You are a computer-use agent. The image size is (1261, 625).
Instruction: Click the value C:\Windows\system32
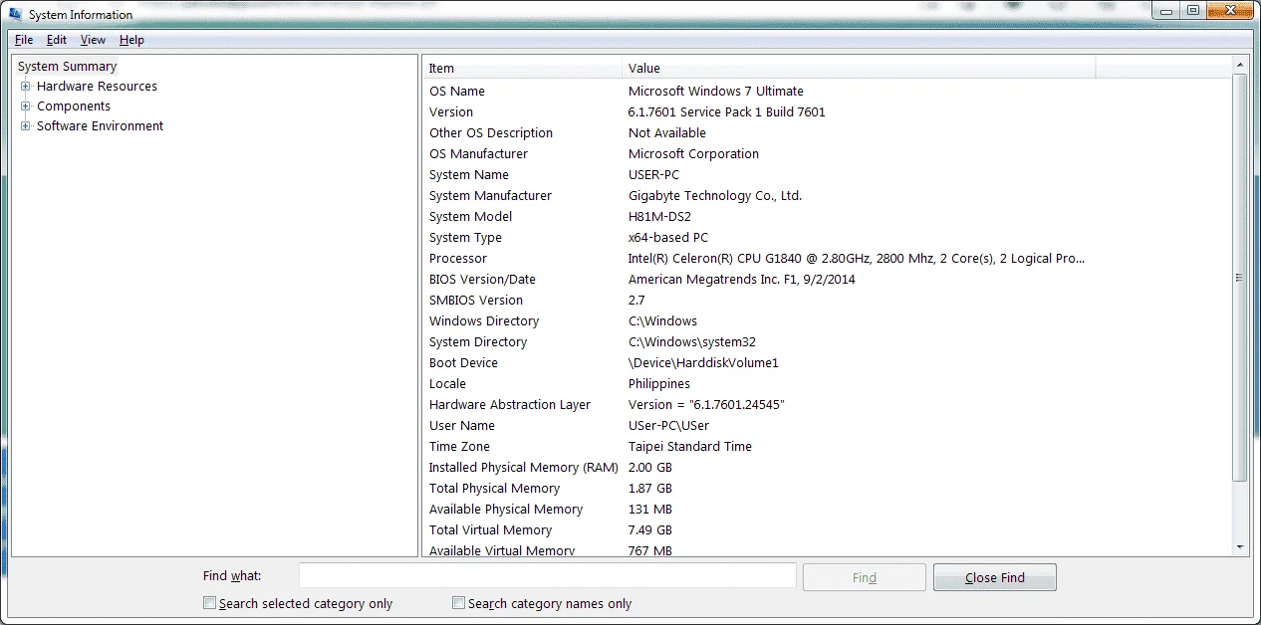pyautogui.click(x=692, y=342)
